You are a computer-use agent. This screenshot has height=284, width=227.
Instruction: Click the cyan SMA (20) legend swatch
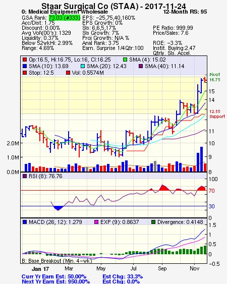pos(83,66)
